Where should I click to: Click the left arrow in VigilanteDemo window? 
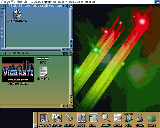[x=63, y=106]
